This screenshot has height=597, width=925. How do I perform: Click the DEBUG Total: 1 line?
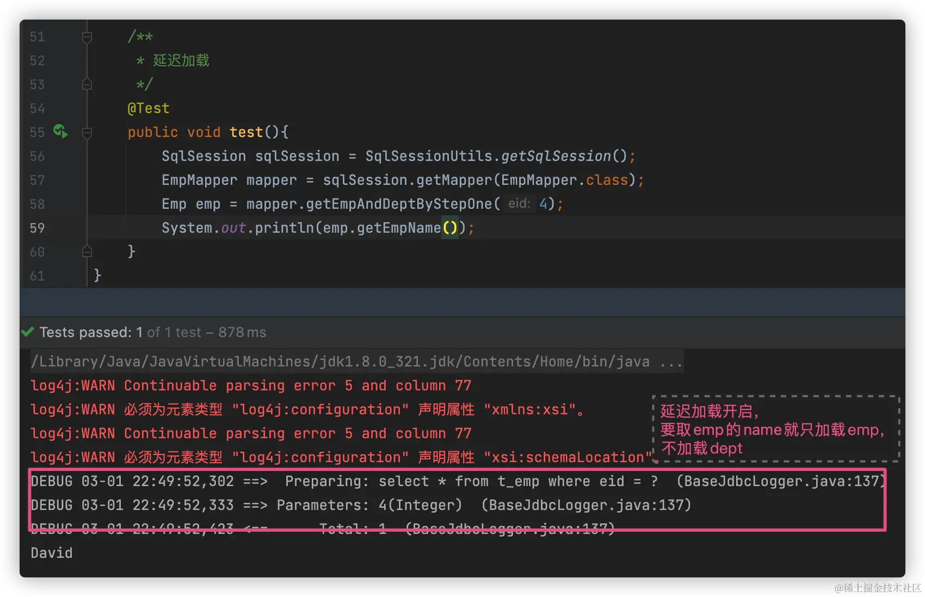tap(323, 529)
